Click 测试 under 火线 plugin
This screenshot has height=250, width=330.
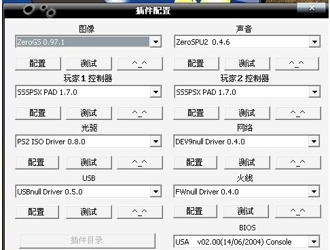click(x=246, y=211)
